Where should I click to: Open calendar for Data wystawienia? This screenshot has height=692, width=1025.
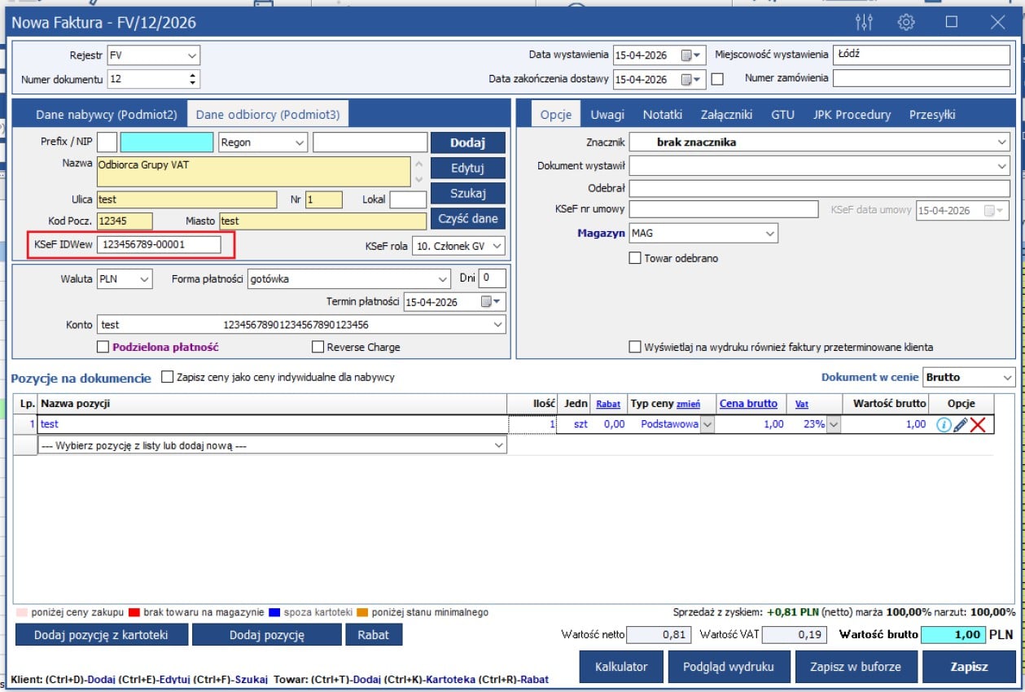click(x=688, y=55)
